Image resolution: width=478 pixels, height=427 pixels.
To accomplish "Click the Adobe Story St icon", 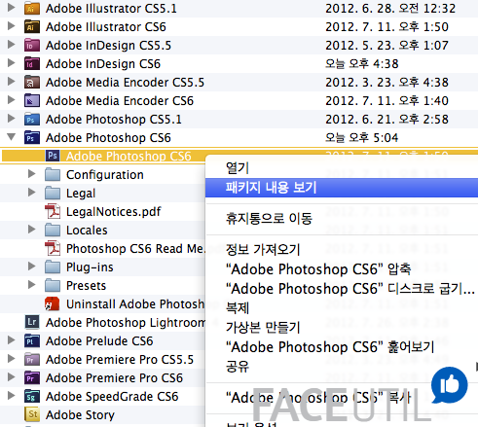I will [32, 414].
